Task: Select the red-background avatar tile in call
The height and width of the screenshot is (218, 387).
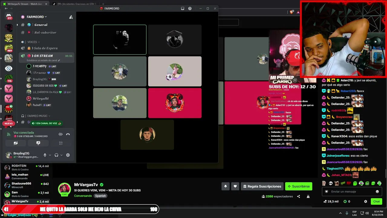Action: [175, 103]
